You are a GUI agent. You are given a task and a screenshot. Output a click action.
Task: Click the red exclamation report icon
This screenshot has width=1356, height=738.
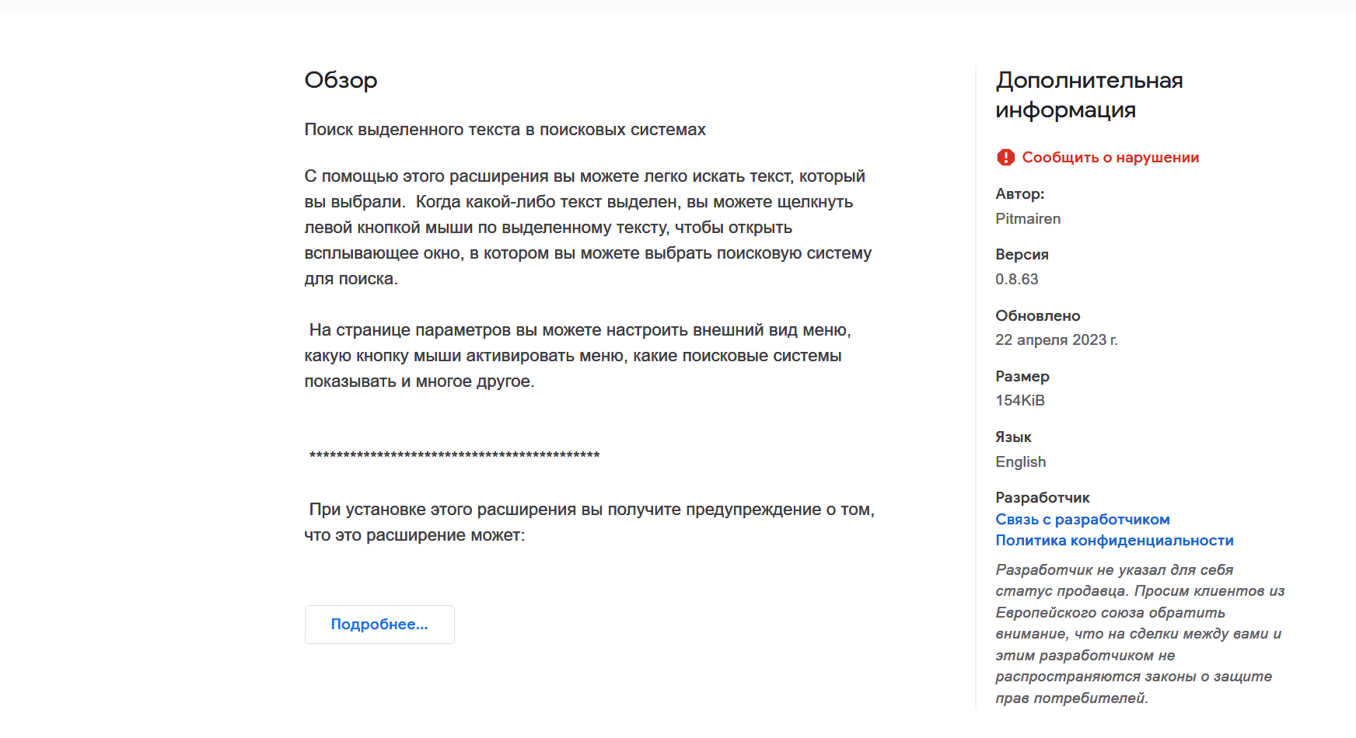[1005, 158]
